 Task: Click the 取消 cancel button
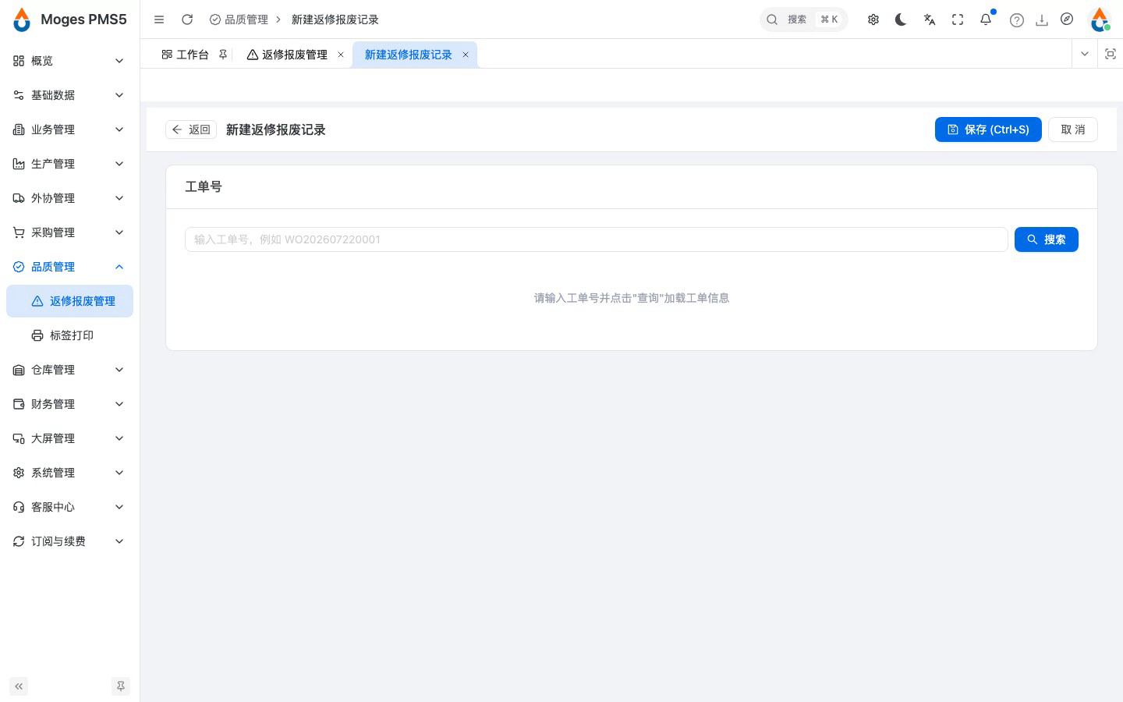pos(1073,129)
